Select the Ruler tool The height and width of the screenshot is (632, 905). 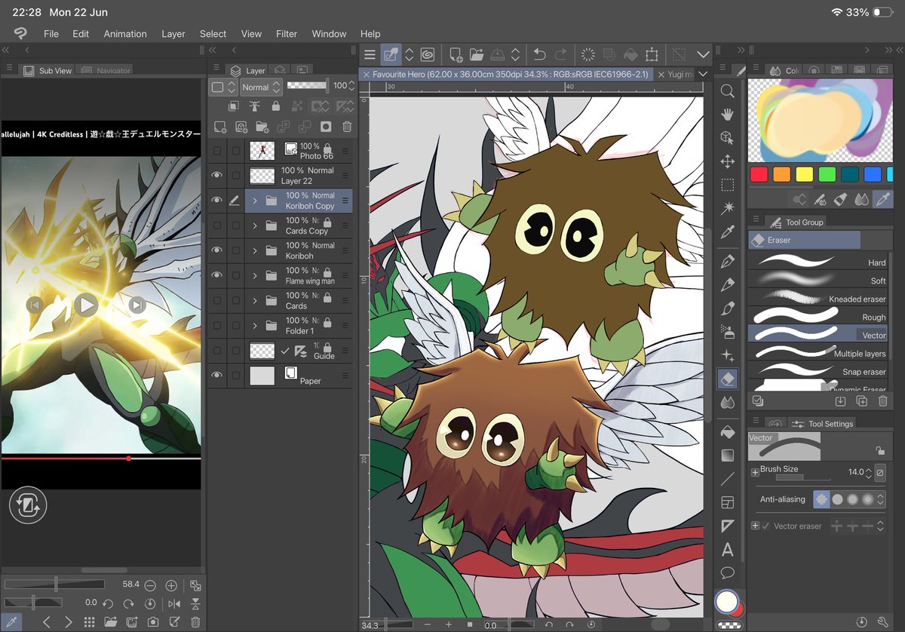point(727,526)
